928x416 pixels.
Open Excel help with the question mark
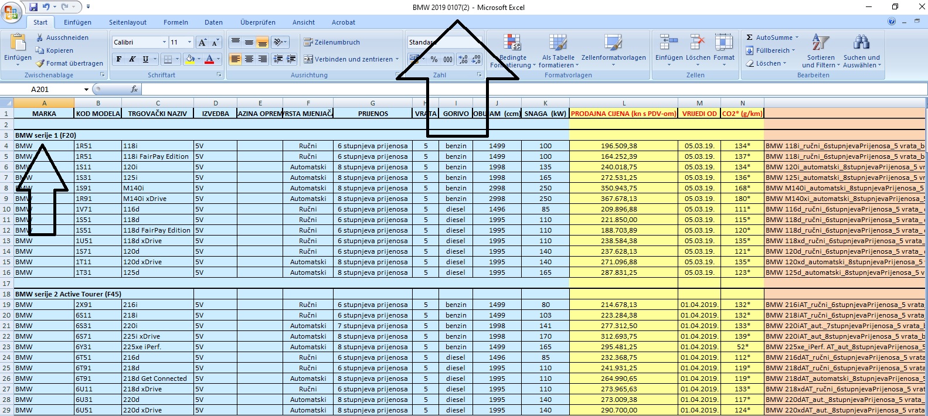point(892,22)
